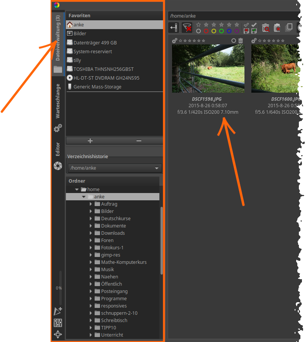Expand the Bilder folder in tree
Viewport: 305px width, 342px height.
[91, 211]
